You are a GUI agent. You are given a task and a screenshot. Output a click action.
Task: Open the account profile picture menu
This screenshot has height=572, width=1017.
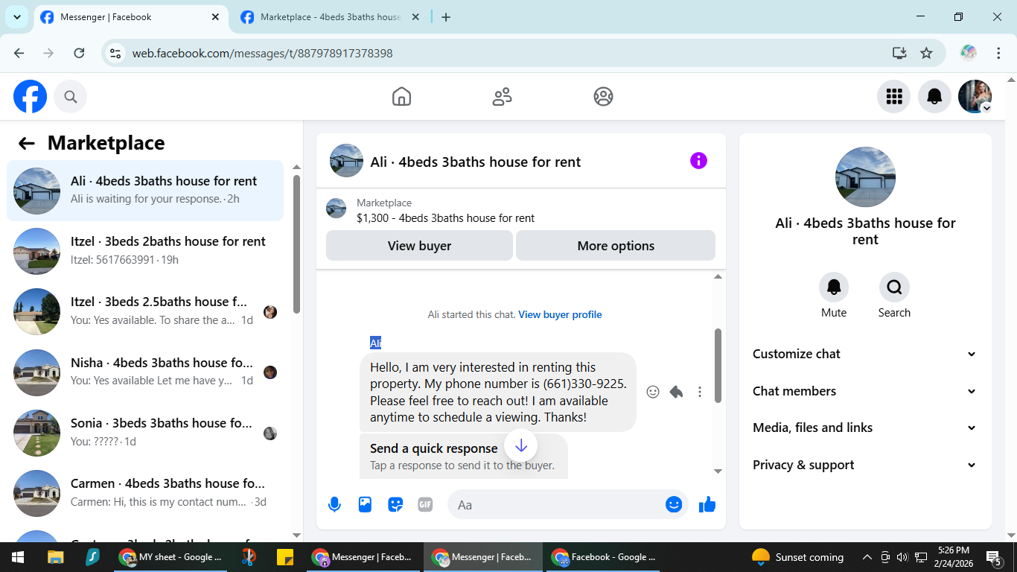[x=975, y=97]
